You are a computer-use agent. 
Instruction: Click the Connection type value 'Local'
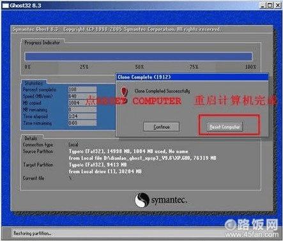point(73,144)
